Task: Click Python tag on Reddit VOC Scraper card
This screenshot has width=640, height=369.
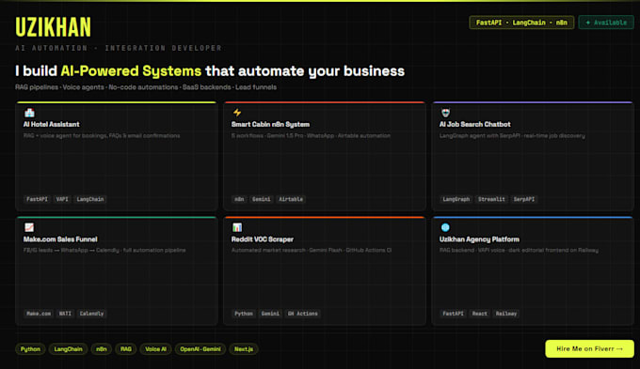Action: (x=244, y=314)
